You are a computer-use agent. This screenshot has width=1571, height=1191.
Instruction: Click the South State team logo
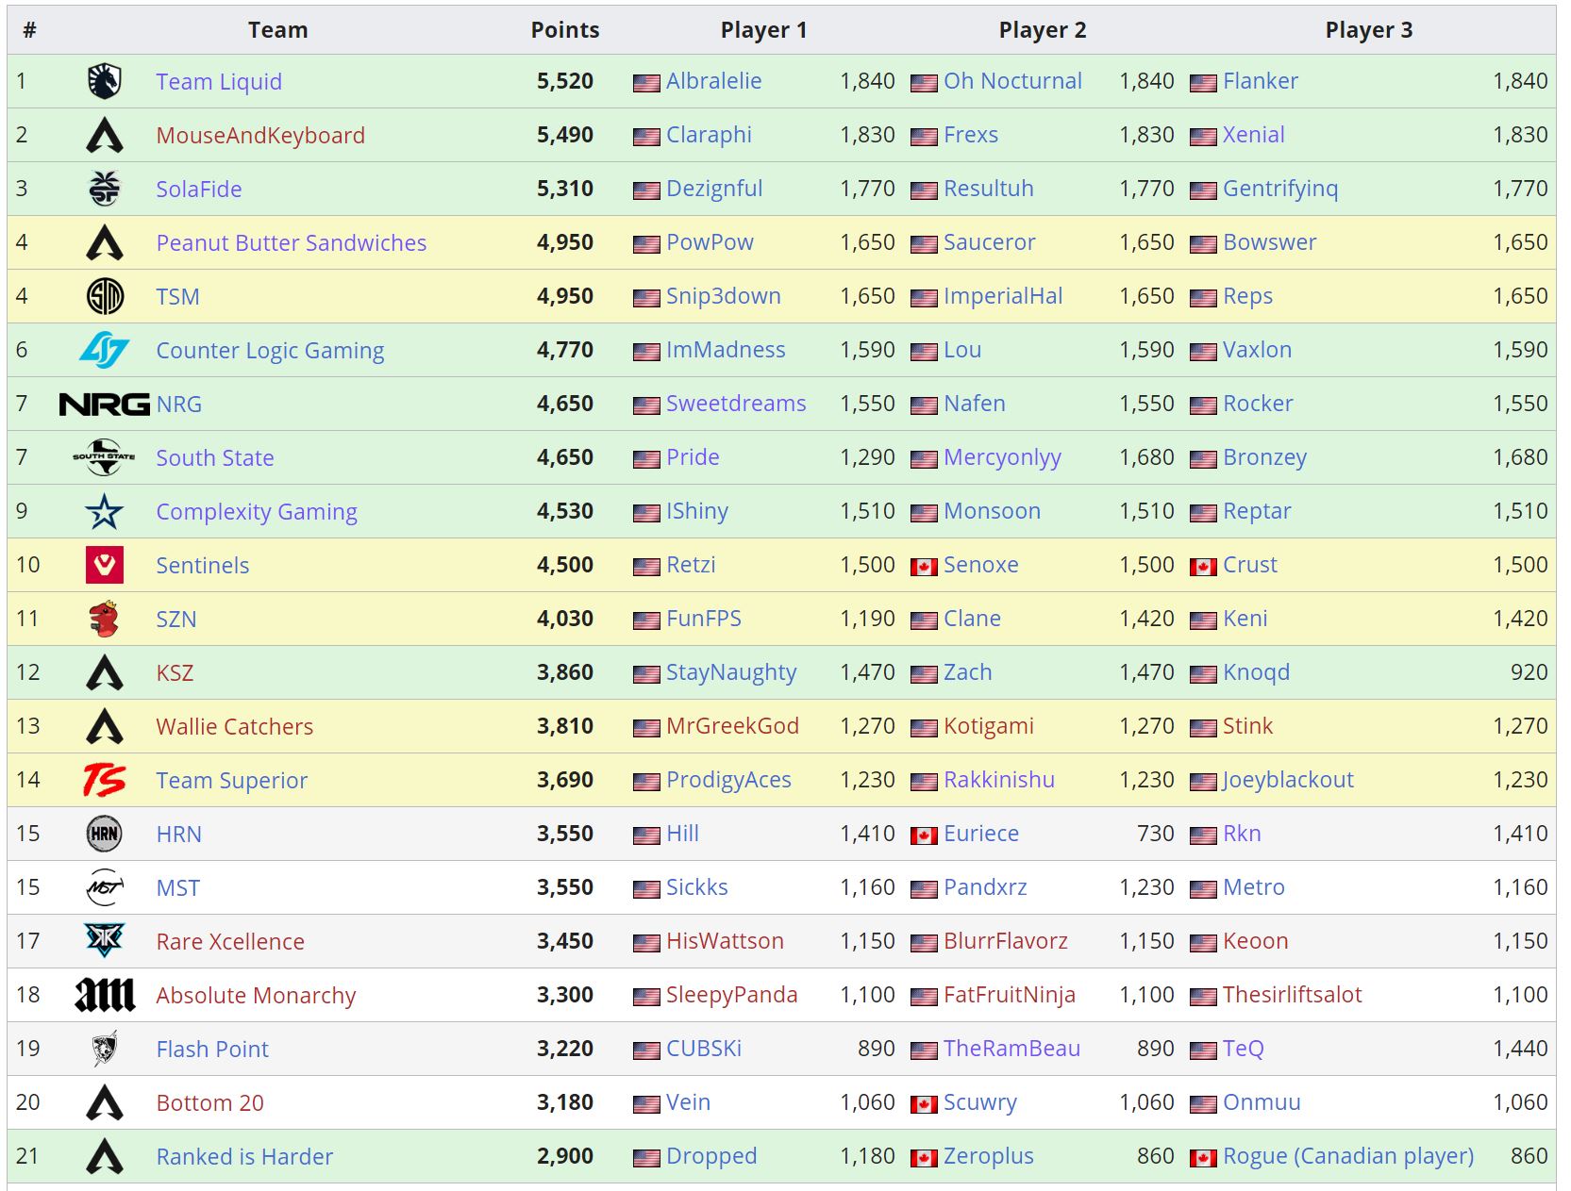[105, 457]
